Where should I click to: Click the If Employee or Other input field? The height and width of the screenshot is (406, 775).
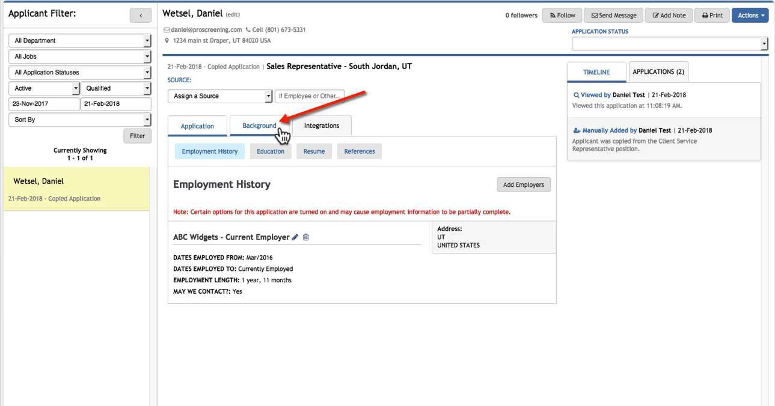pyautogui.click(x=310, y=96)
